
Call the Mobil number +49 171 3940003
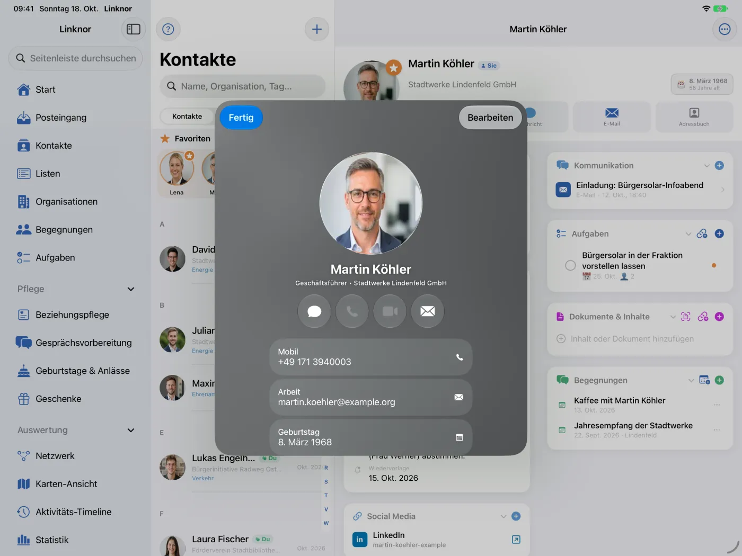pyautogui.click(x=371, y=357)
